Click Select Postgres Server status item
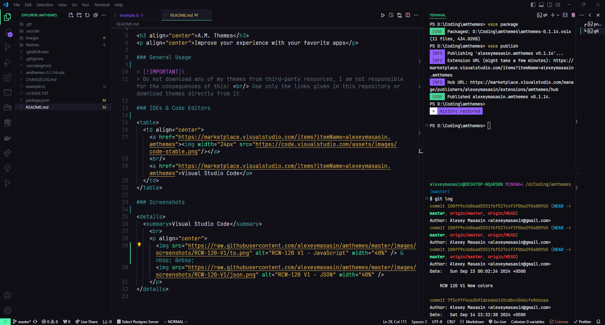The width and height of the screenshot is (605, 325). pyautogui.click(x=138, y=322)
